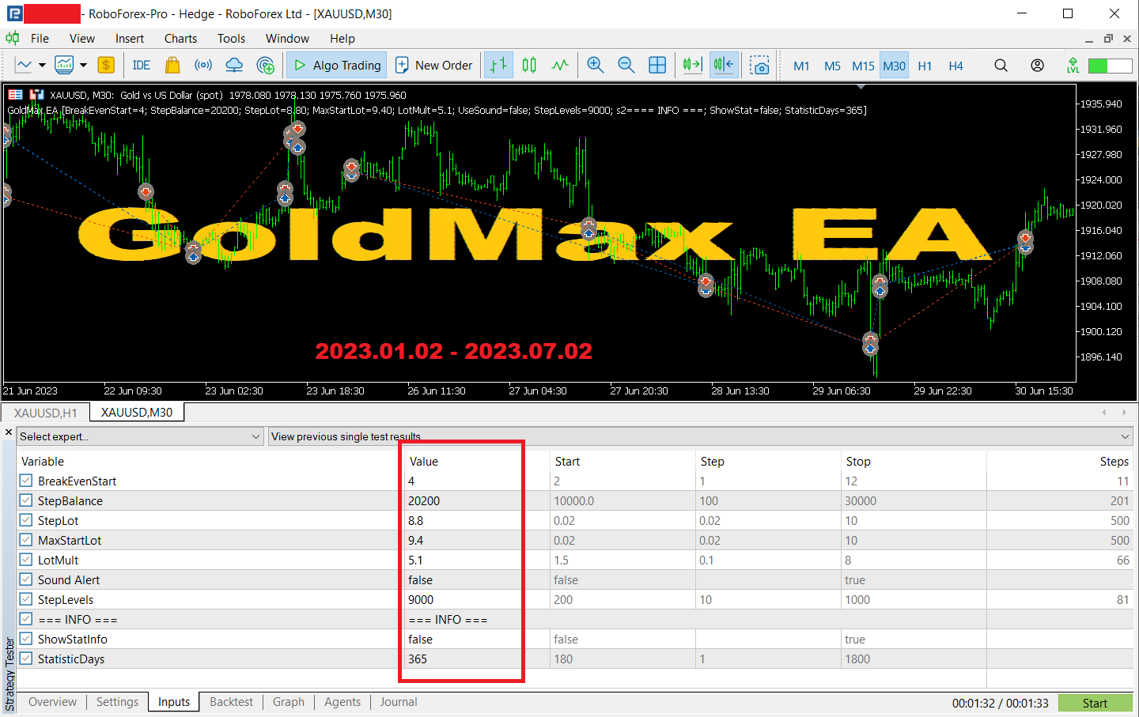Toggle chart shift from right border
The height and width of the screenshot is (717, 1139).
[724, 66]
